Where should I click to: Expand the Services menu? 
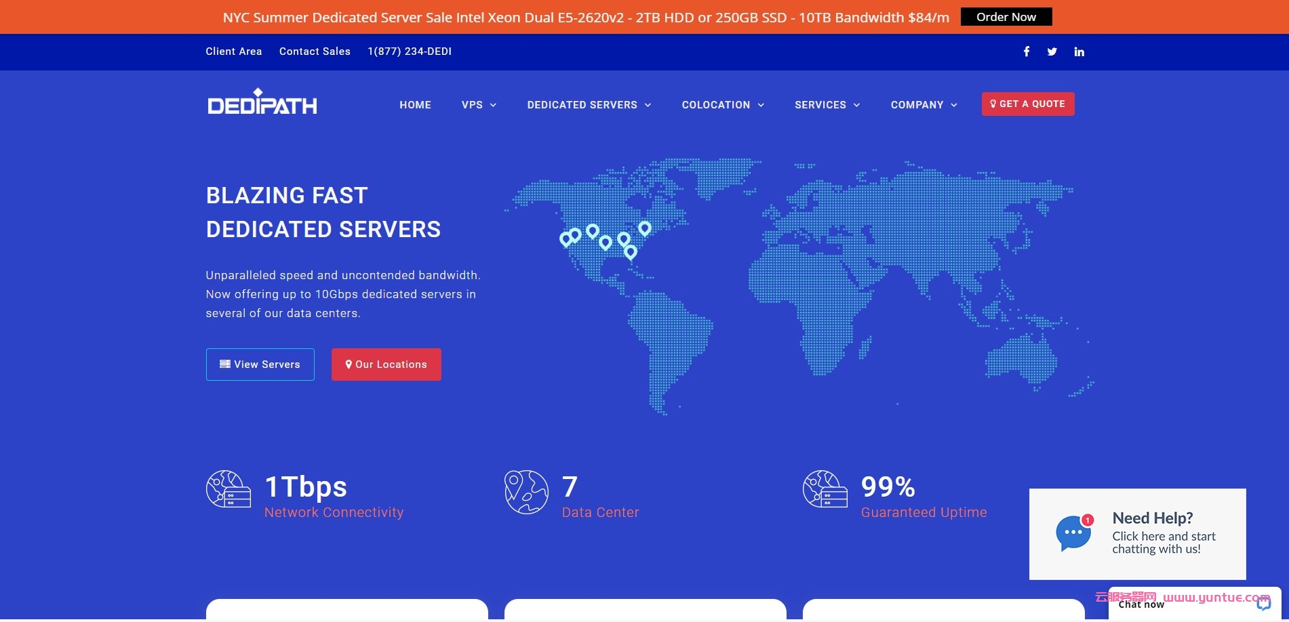point(827,105)
